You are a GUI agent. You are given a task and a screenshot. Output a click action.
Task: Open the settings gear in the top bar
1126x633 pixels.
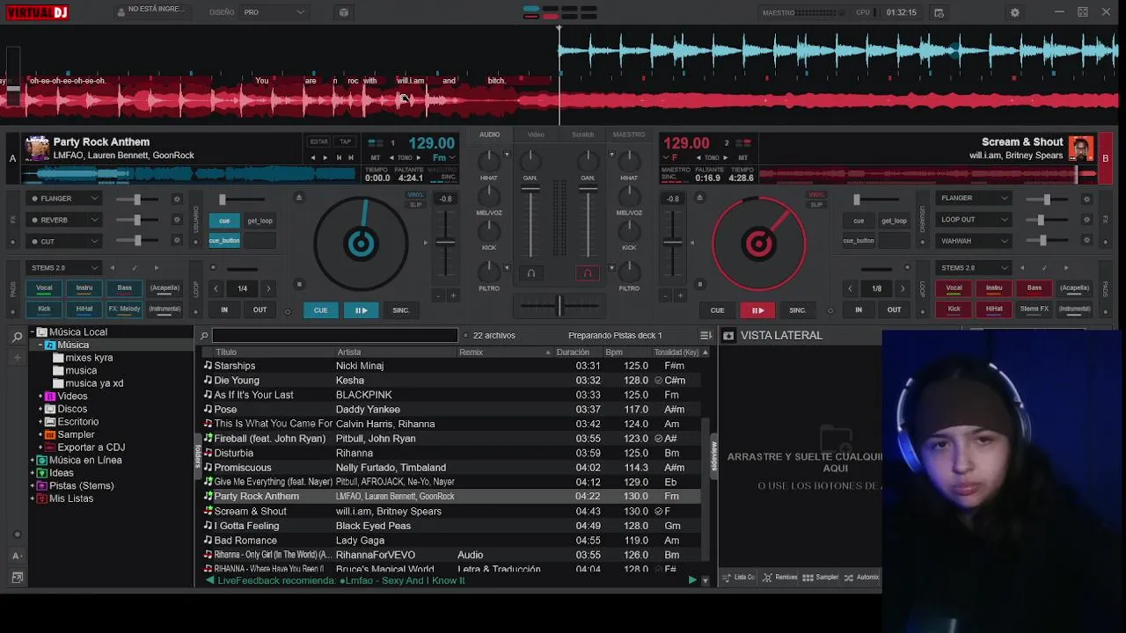tap(1014, 12)
